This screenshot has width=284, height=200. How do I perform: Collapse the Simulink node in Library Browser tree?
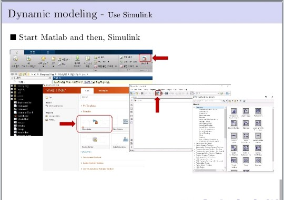pyautogui.click(x=195, y=108)
